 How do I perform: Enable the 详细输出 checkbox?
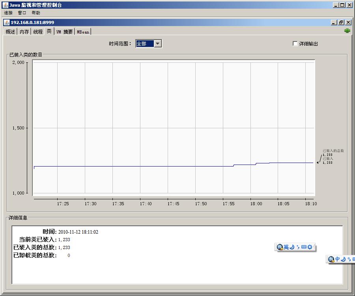pyautogui.click(x=295, y=43)
